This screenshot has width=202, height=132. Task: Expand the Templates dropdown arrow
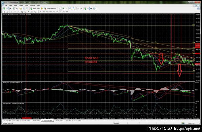pyautogui.click(x=96, y=8)
